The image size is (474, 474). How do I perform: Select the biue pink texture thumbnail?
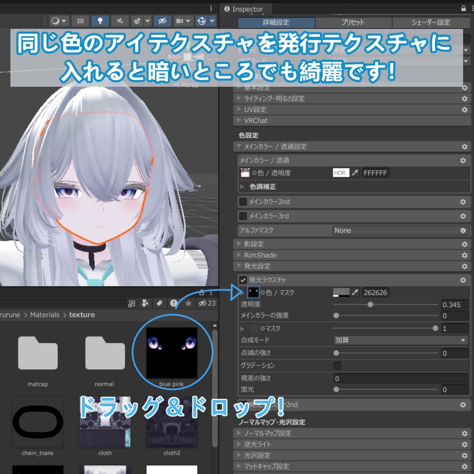coord(172,353)
